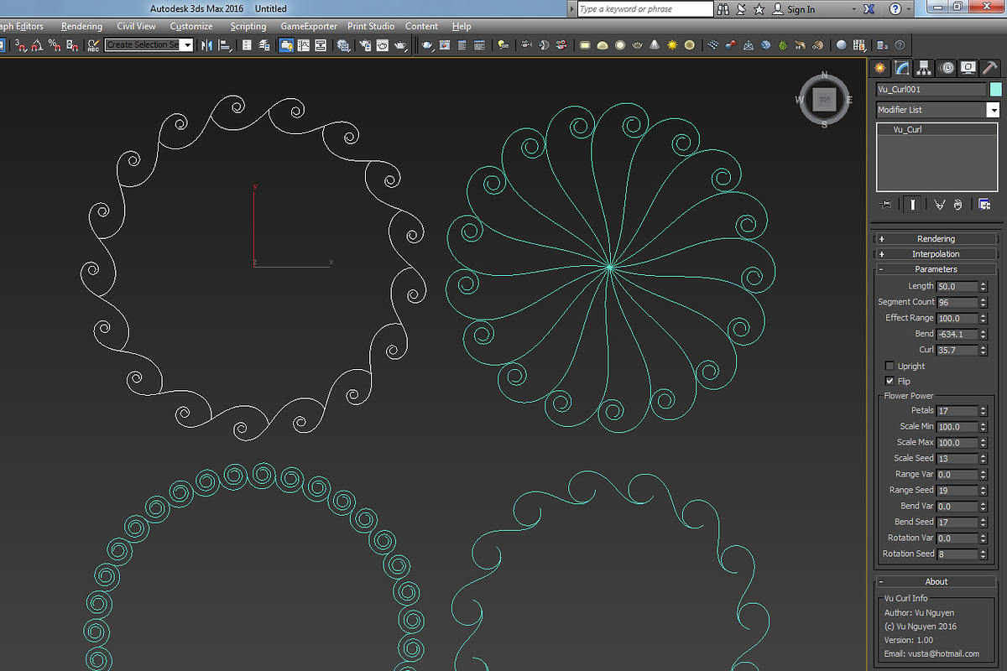
Task: Click the Email vusta@hotmail.com text
Action: pos(931,653)
